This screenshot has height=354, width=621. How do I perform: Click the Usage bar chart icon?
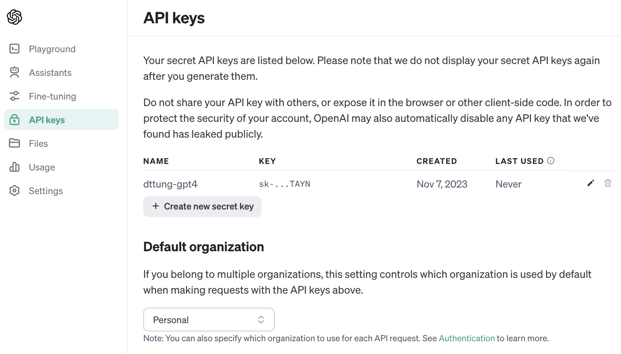tap(15, 167)
